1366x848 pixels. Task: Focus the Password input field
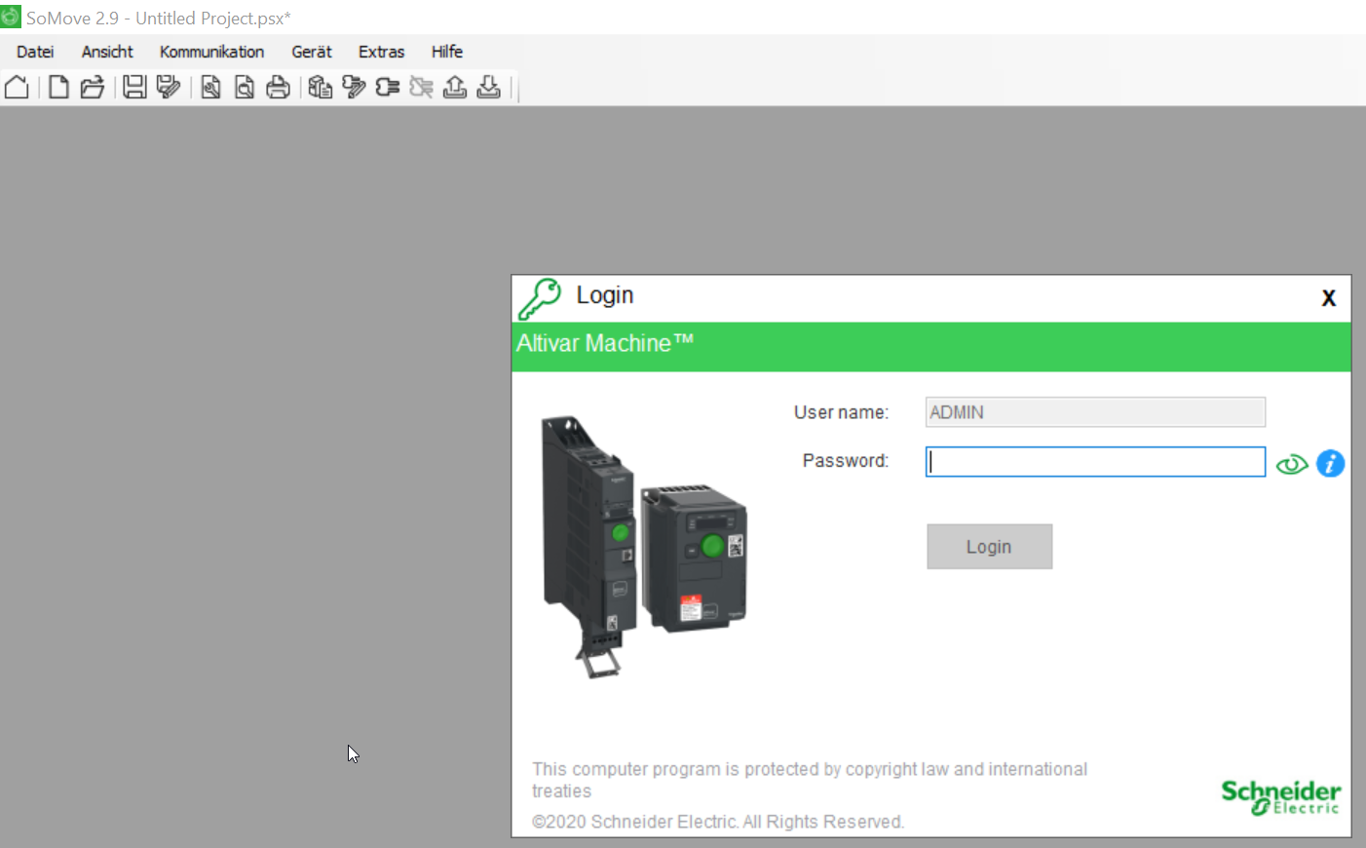[1095, 462]
